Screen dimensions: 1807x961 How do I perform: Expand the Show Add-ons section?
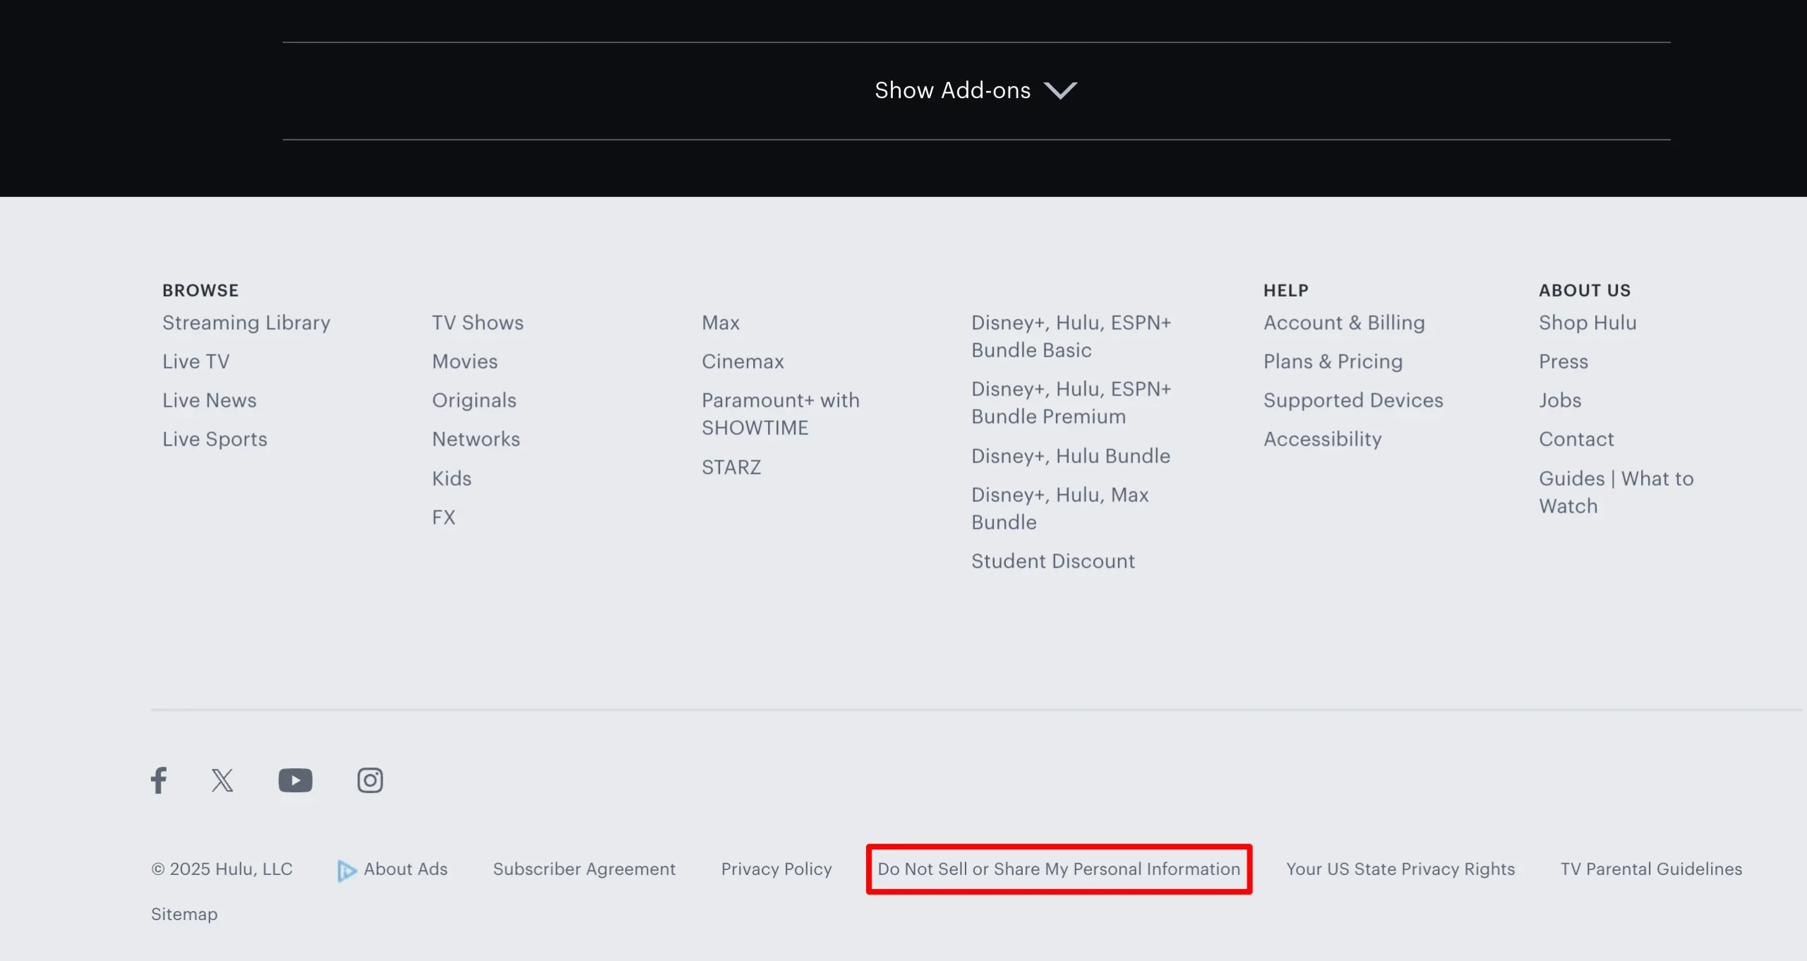(975, 90)
